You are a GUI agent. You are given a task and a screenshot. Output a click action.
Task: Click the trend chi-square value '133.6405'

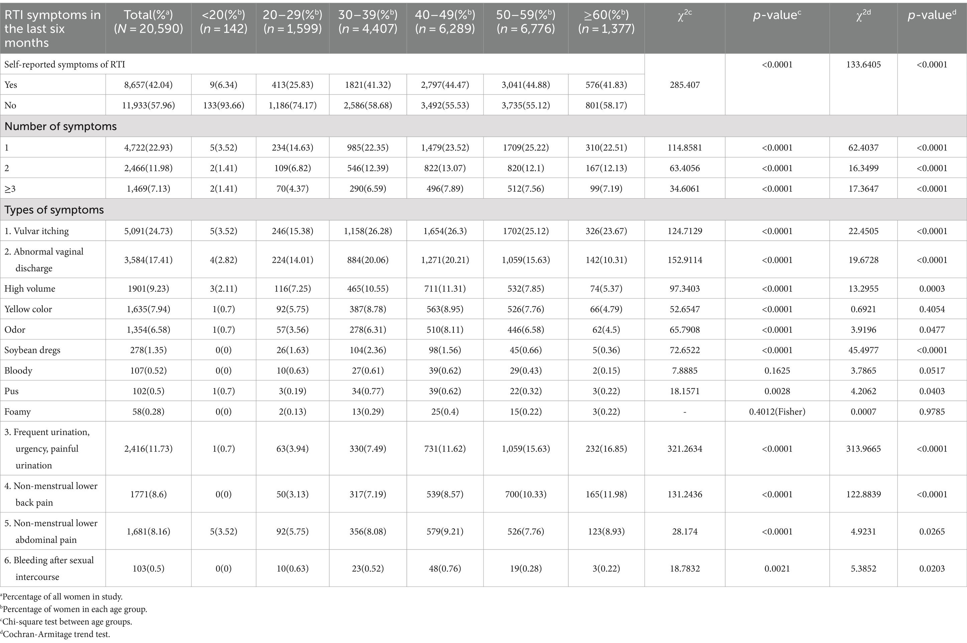click(864, 64)
